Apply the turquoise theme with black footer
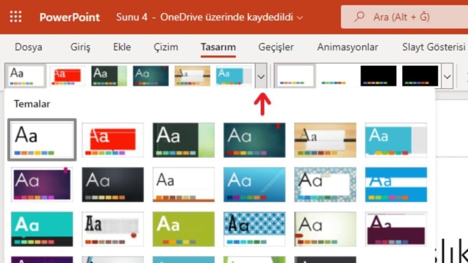The image size is (468, 263). 42,229
